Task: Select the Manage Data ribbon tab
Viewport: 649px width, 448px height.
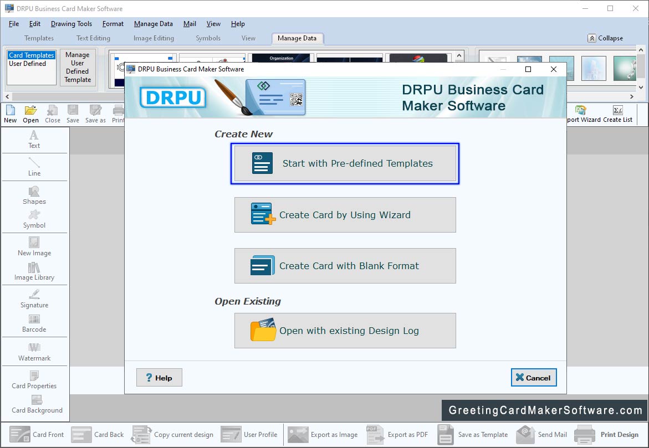Action: click(297, 38)
